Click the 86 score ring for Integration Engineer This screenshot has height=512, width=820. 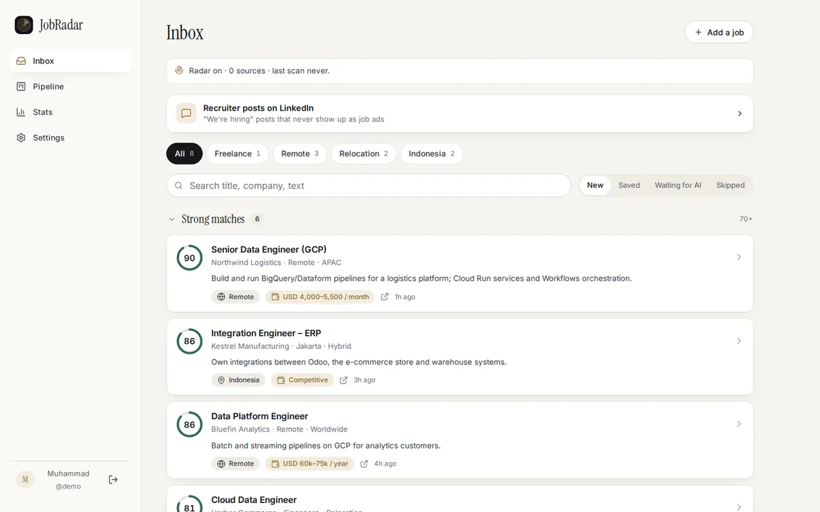click(x=189, y=341)
